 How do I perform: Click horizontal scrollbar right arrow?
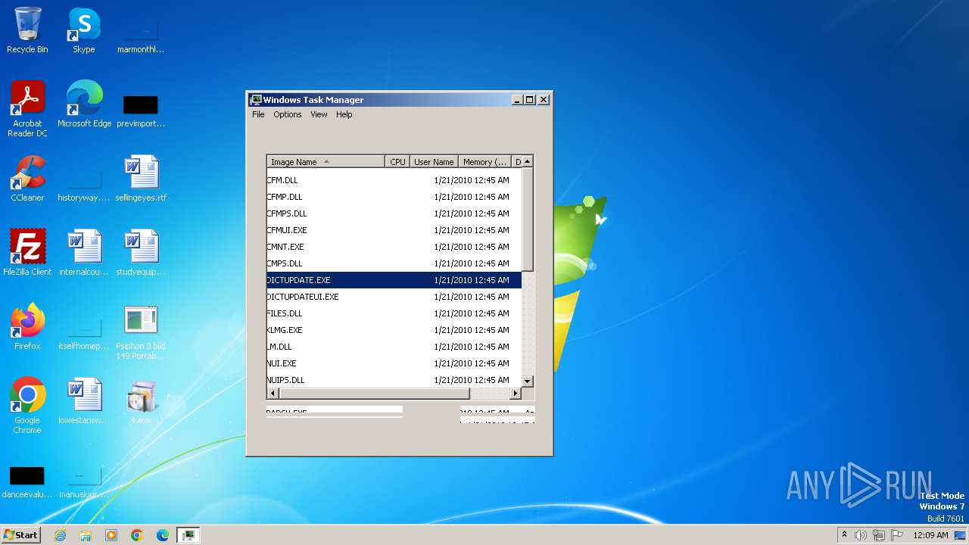pyautogui.click(x=516, y=394)
